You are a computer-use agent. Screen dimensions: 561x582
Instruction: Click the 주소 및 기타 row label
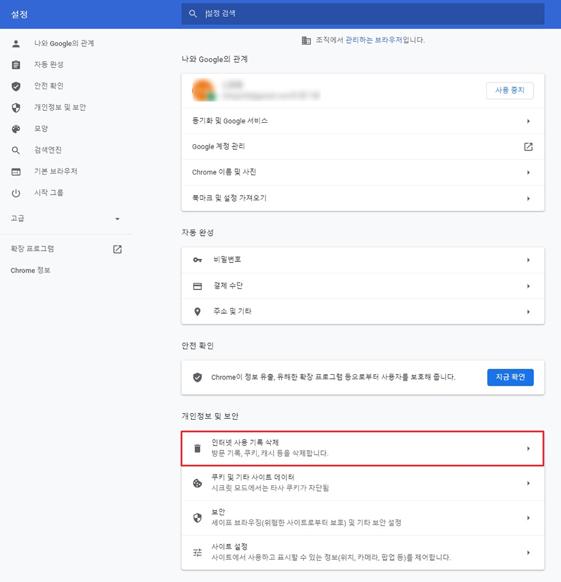coord(233,311)
